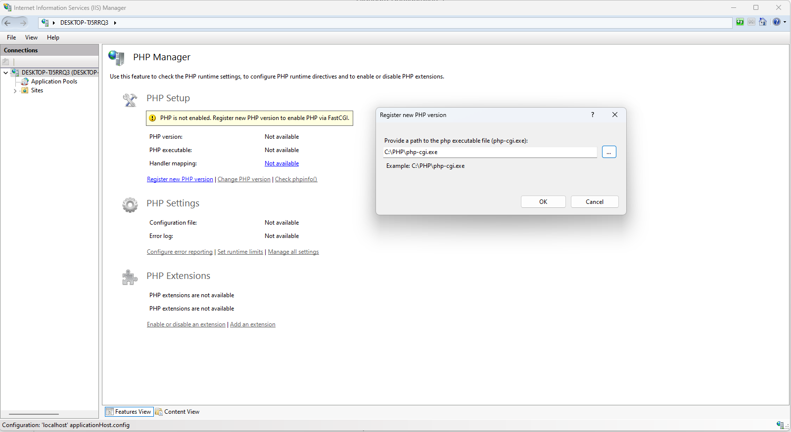Open the File menu
This screenshot has width=791, height=432.
coord(11,38)
